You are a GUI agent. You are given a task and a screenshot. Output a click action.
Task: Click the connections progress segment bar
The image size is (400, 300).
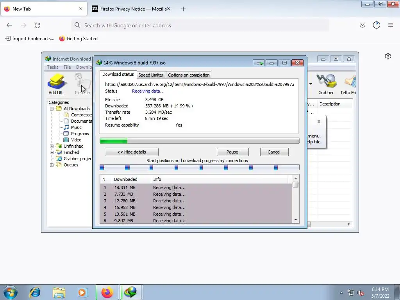click(x=200, y=167)
